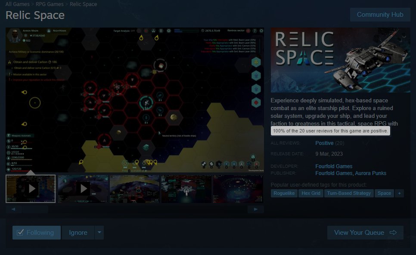Screen dimensions: 416x255
Task: Toggle the Following checkbox button
Action: [x=36, y=233]
